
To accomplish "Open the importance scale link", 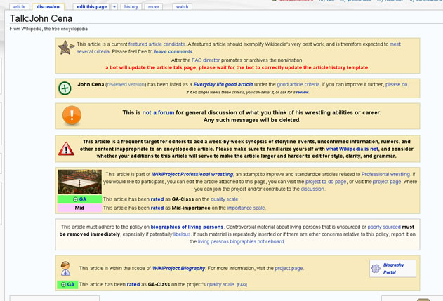I will 246,208.
